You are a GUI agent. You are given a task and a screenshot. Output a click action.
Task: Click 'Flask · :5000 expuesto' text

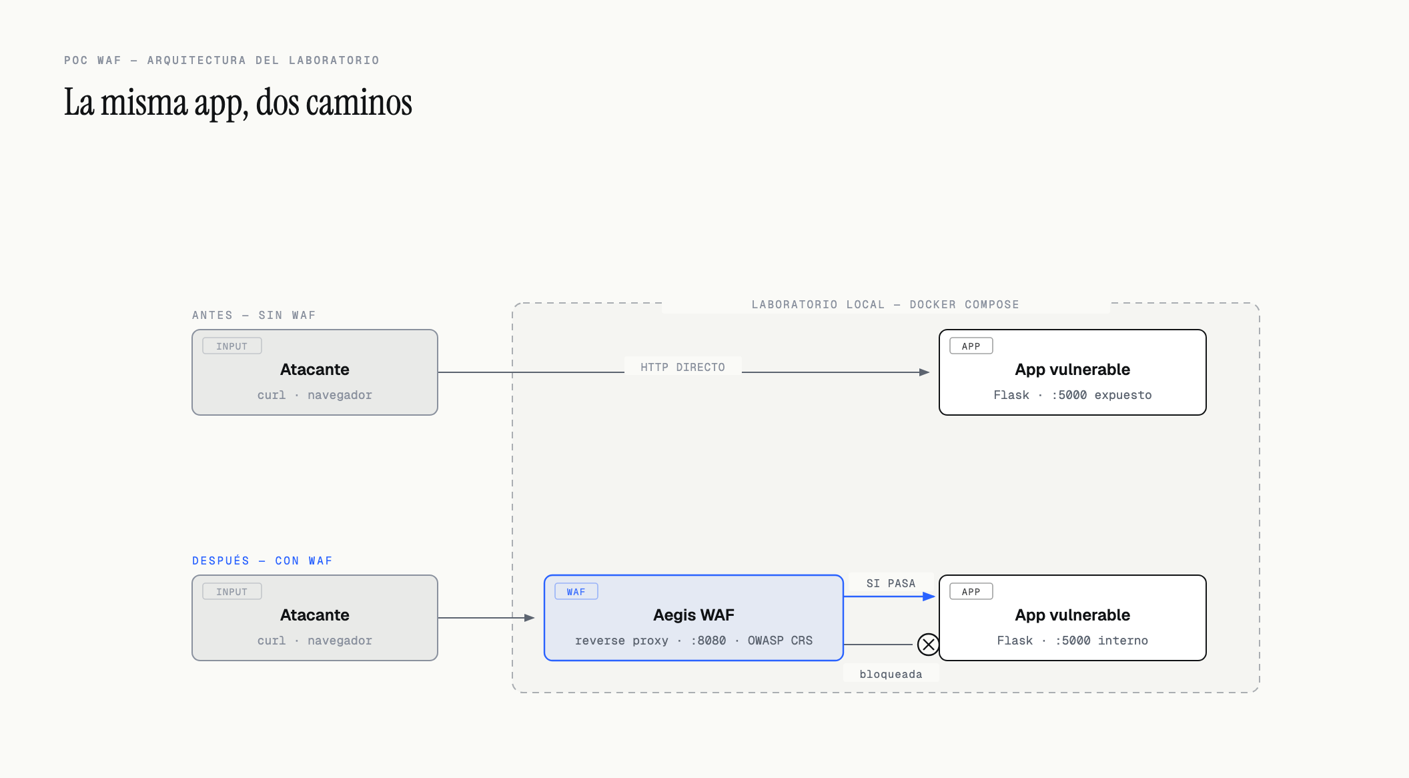(x=1073, y=395)
